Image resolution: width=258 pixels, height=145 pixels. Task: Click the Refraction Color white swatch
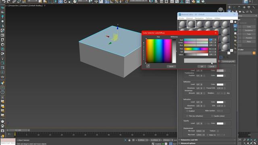[x=220, y=102]
